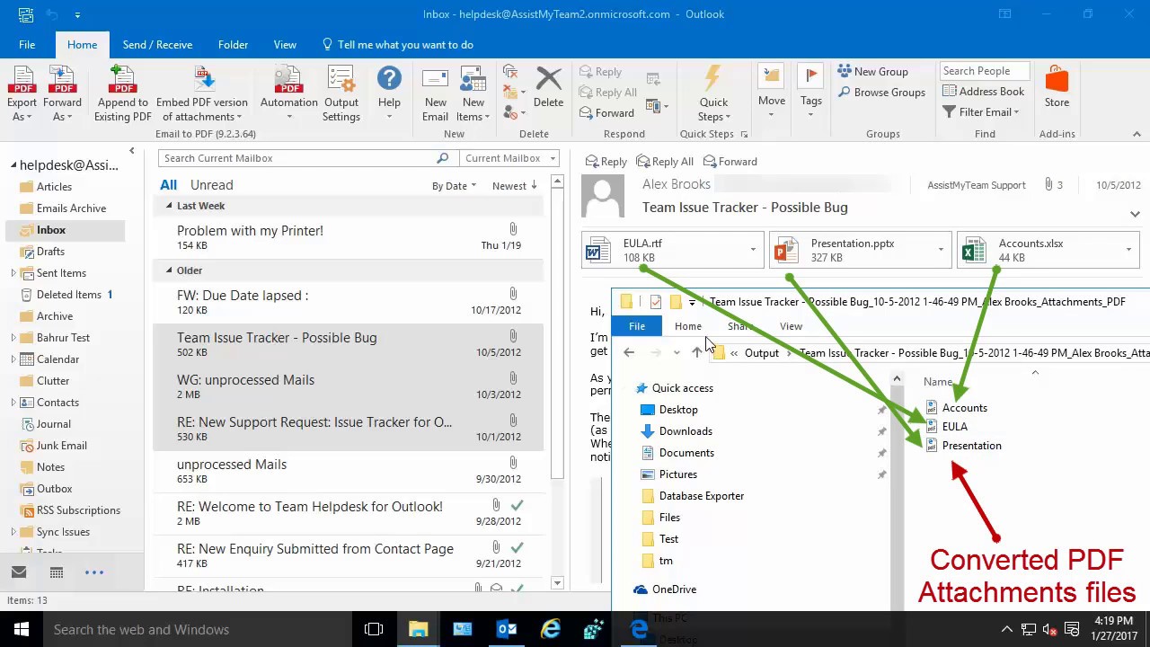
Task: Switch to the View ribbon tab
Action: coord(285,45)
